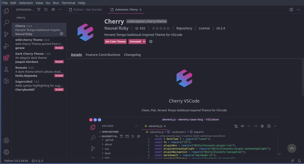Select Sugarcube2 extension list entry
Viewport: 304px width, 164px height.
[x=39, y=85]
